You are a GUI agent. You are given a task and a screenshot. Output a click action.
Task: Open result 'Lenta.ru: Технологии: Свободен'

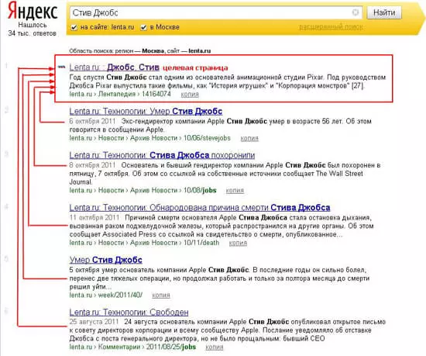129,313
